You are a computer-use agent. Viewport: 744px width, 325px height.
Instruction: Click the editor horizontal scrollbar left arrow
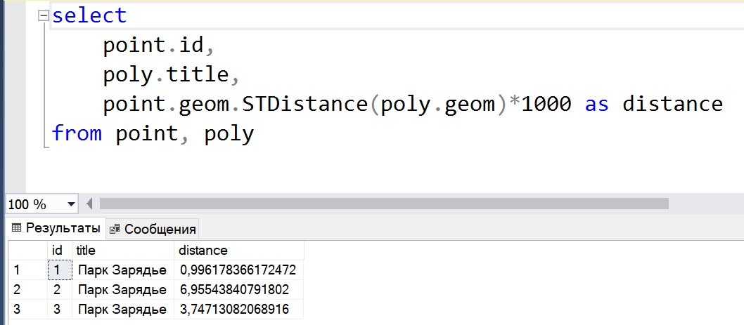point(89,204)
